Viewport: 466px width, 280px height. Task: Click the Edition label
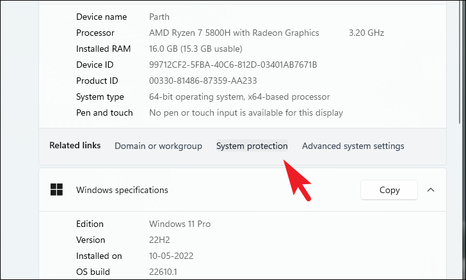coord(90,224)
